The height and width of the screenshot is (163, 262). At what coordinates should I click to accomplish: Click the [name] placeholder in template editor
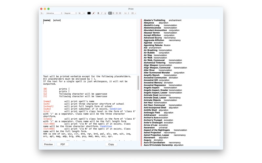[x=47, y=20]
